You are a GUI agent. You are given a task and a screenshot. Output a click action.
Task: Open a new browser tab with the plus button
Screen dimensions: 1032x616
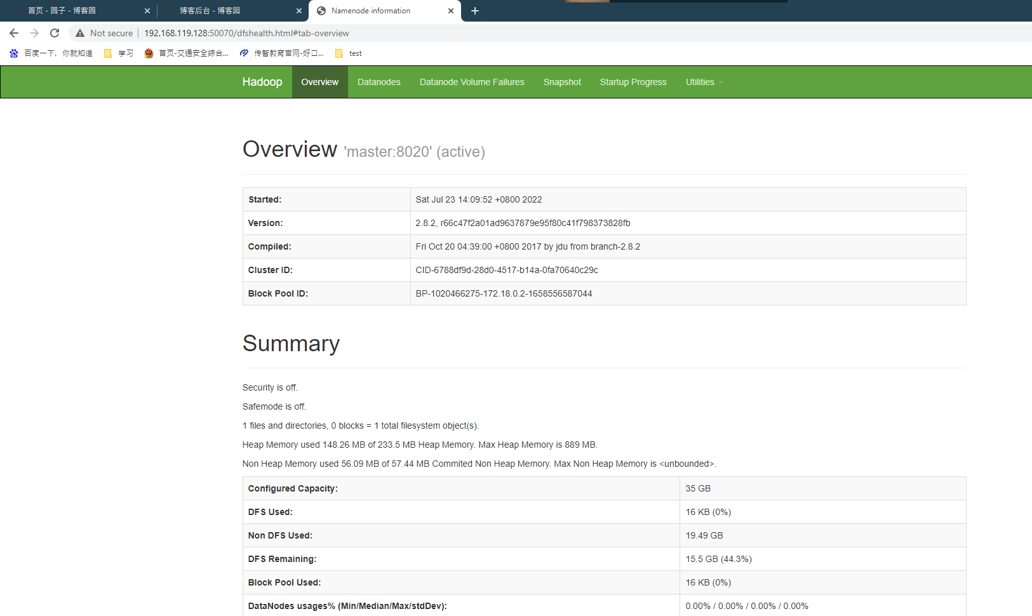475,11
